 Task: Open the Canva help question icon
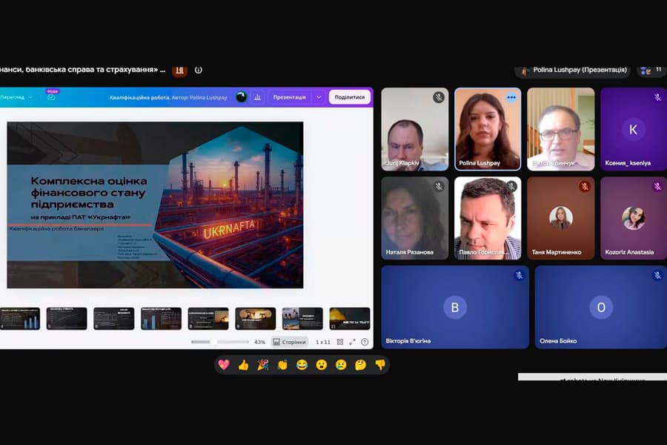click(365, 342)
